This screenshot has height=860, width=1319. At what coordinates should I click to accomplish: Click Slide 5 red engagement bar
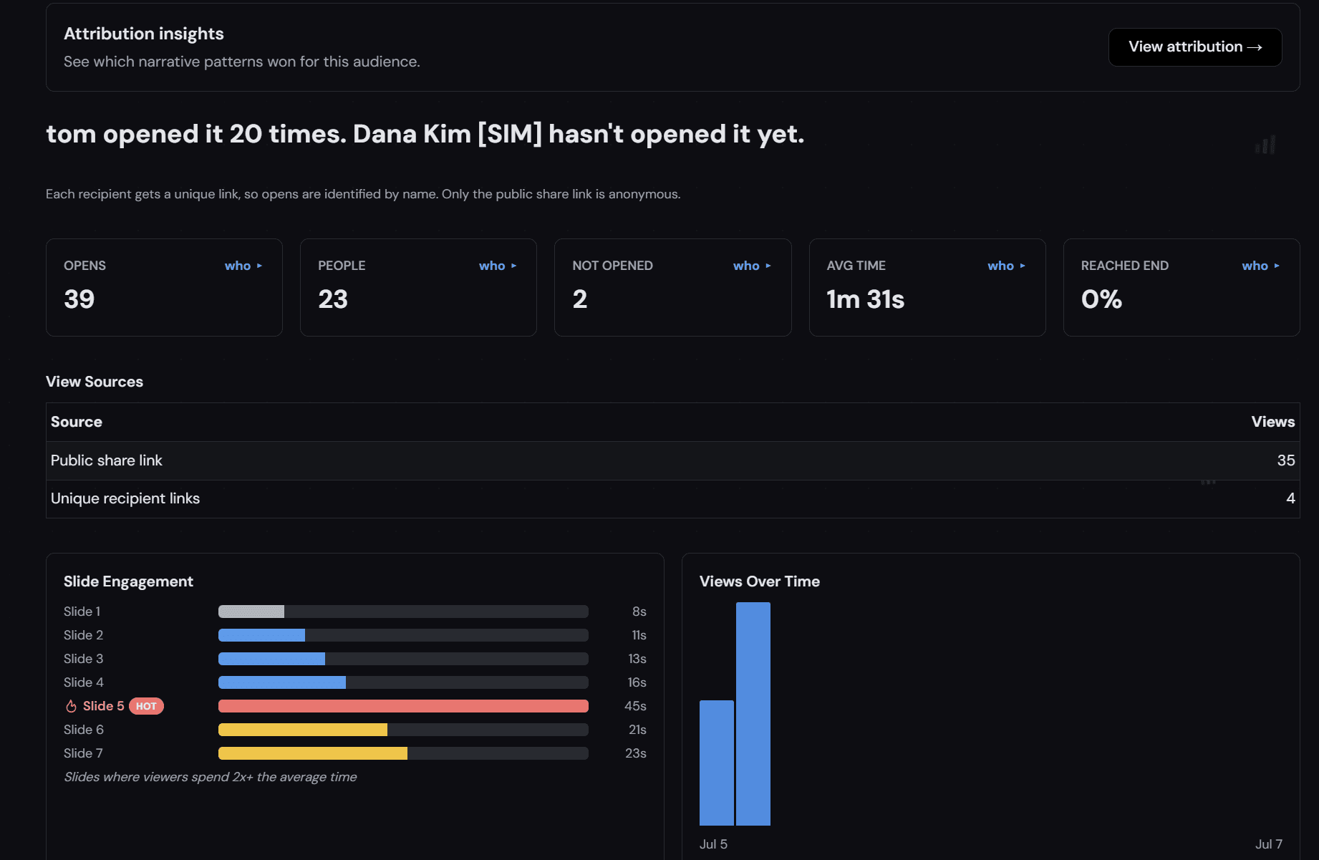tap(403, 706)
